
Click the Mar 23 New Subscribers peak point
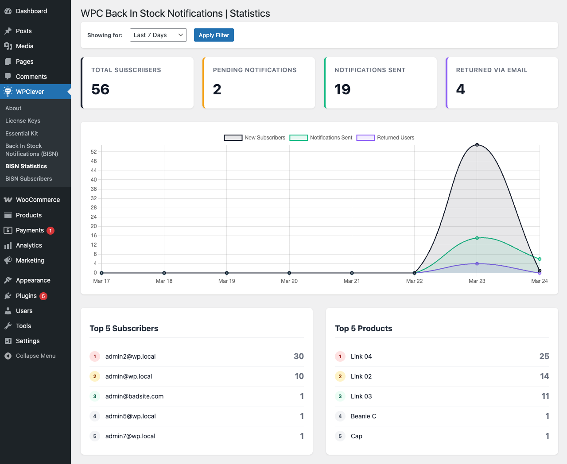coord(477,145)
